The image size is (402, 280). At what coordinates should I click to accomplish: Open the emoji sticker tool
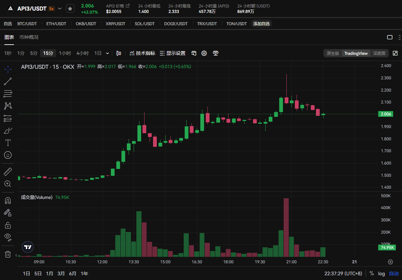click(x=8, y=155)
